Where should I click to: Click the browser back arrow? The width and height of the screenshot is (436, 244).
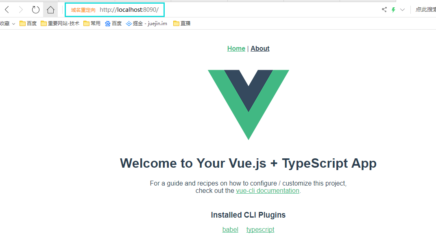point(7,10)
